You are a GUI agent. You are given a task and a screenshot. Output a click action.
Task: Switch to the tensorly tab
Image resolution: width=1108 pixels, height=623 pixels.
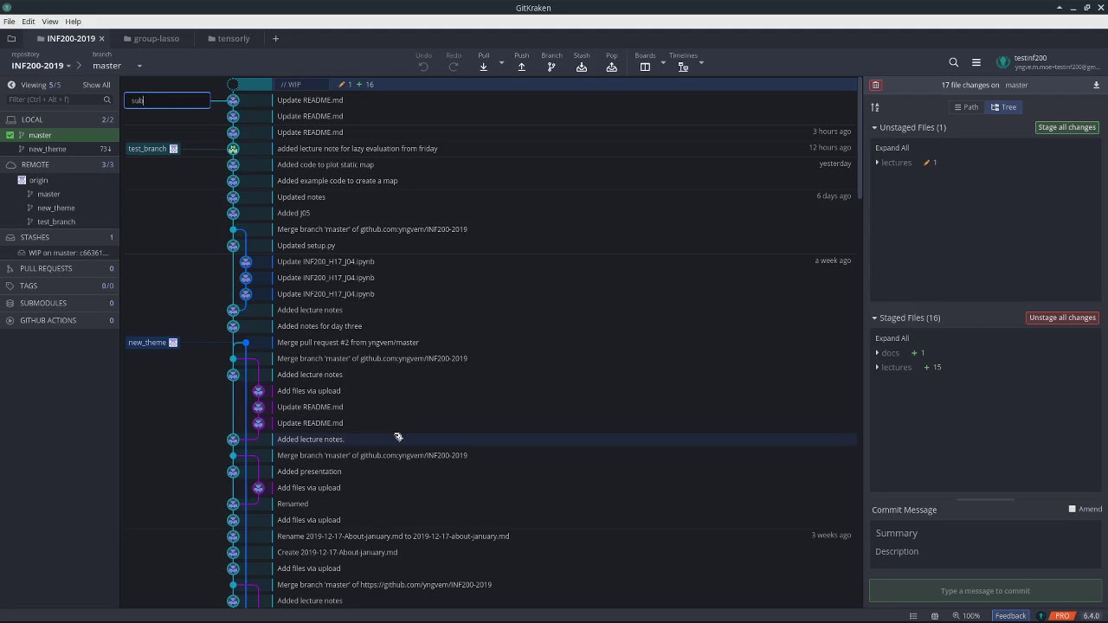click(x=229, y=39)
